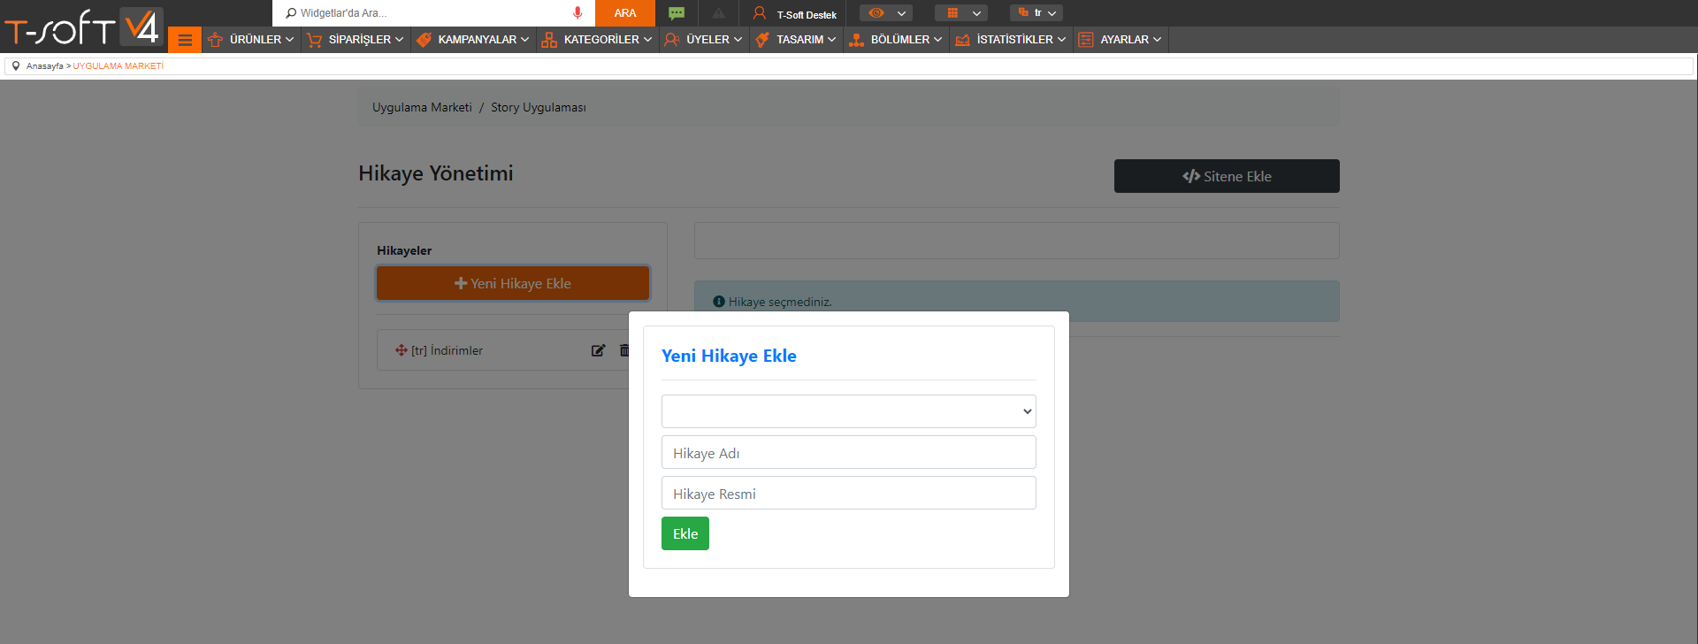Click the ARA search button

625,13
